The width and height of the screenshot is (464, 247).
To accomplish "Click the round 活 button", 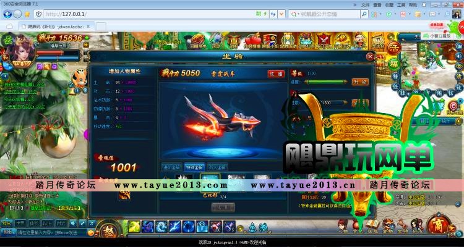I will (x=394, y=48).
